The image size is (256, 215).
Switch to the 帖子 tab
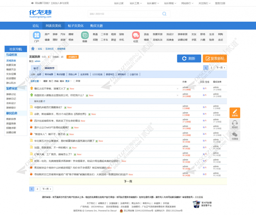pos(36,68)
